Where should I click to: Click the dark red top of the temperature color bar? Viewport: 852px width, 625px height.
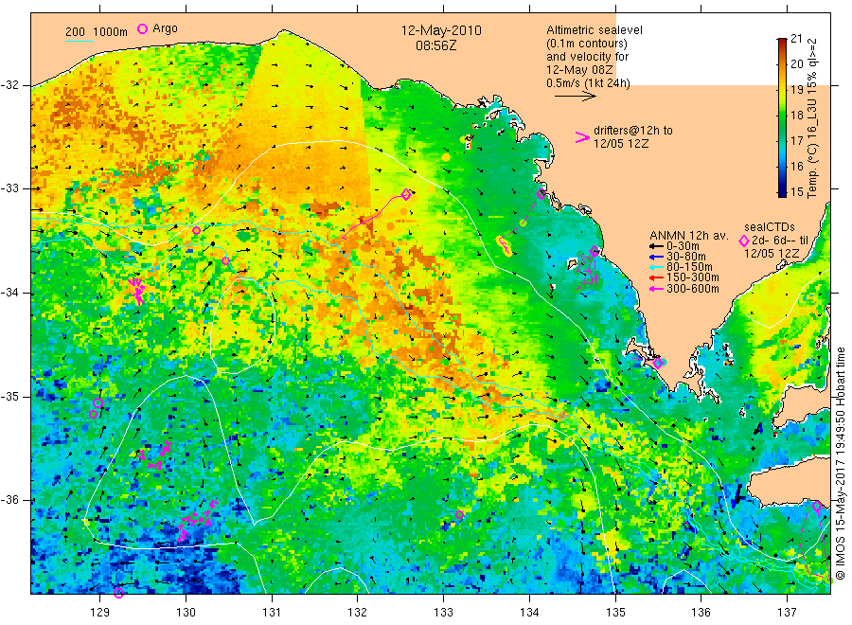pyautogui.click(x=782, y=42)
